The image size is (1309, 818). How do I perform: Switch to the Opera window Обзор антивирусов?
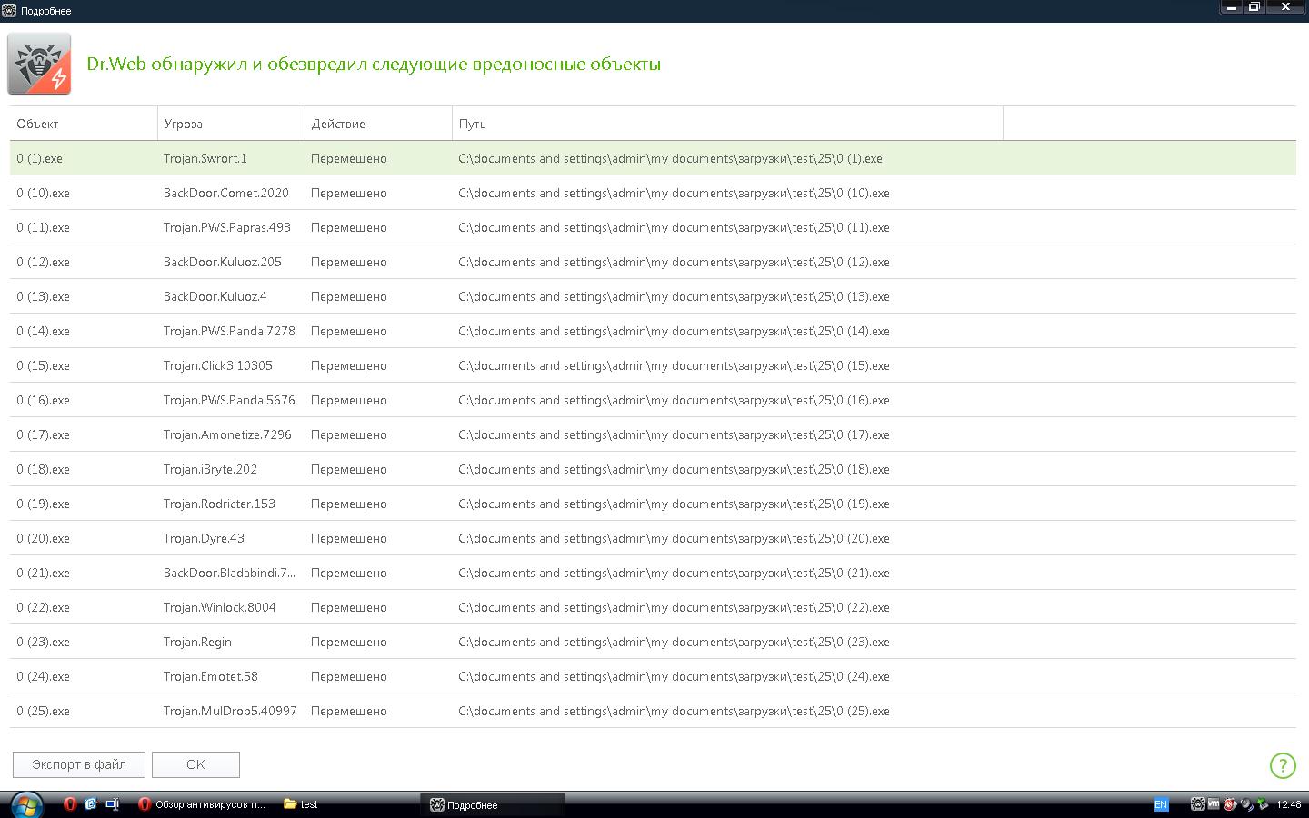tap(203, 804)
